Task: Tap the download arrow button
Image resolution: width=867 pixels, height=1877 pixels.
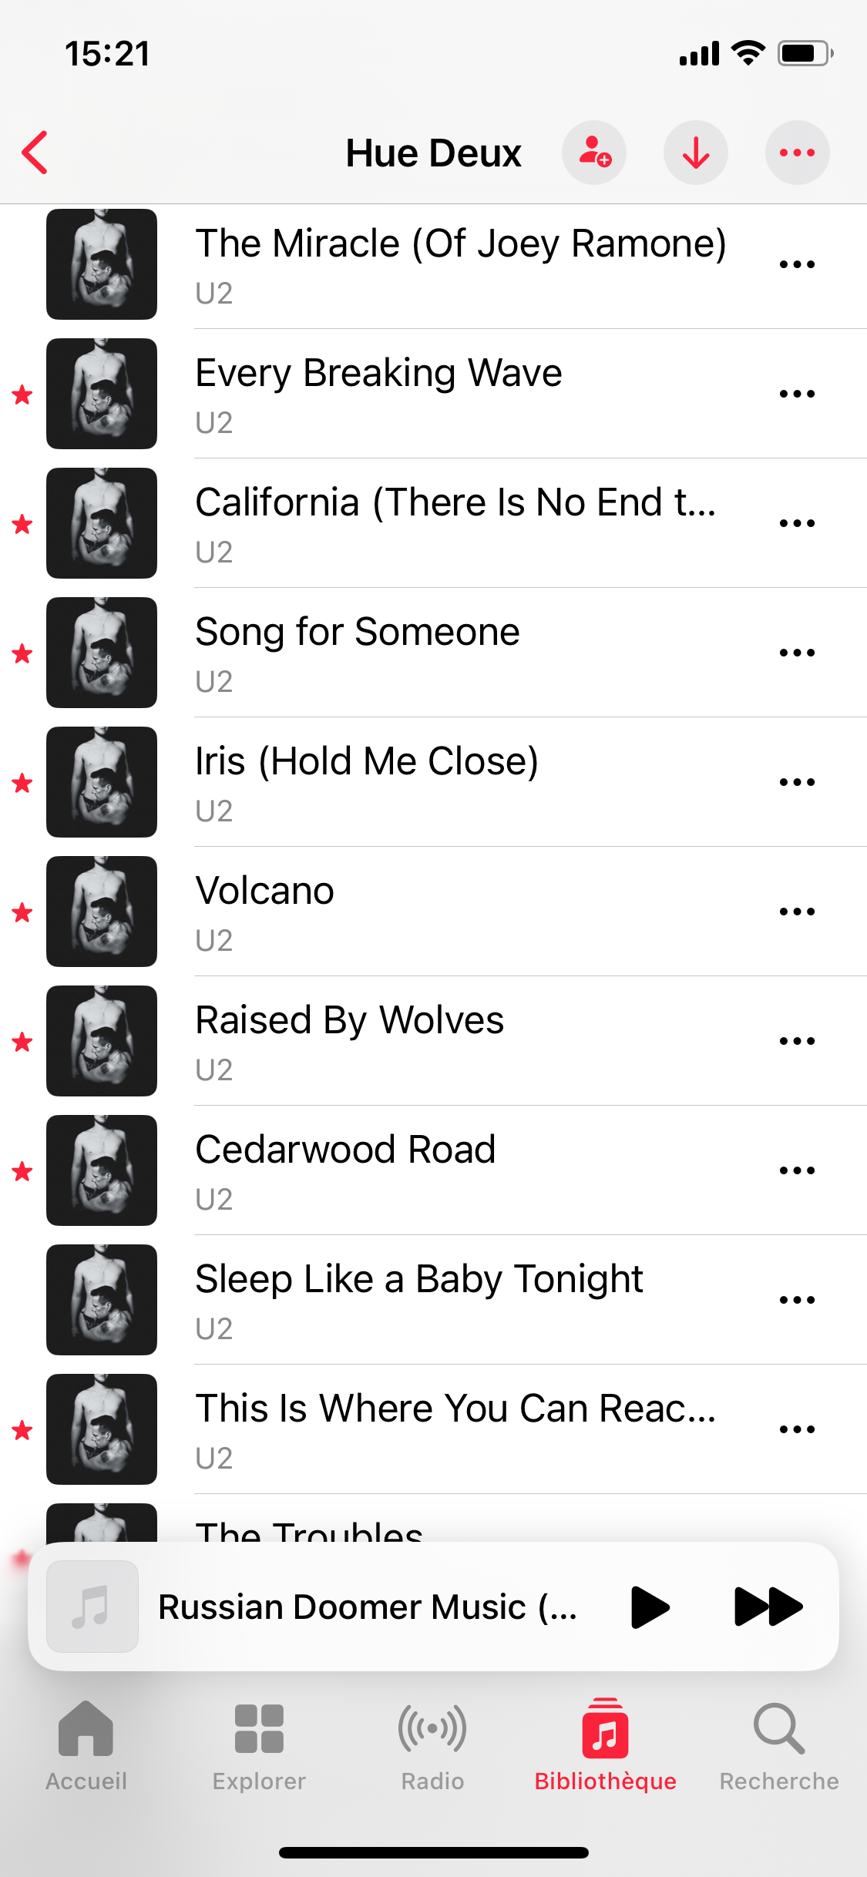Action: [696, 153]
